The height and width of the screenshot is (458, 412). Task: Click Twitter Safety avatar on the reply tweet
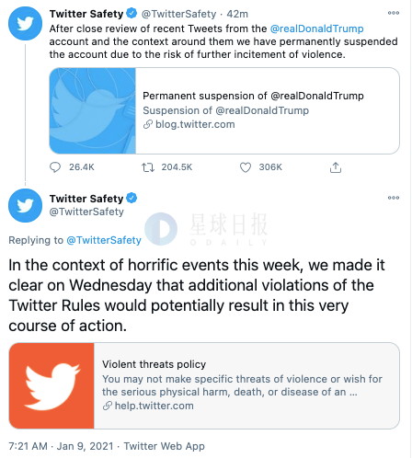(25, 205)
